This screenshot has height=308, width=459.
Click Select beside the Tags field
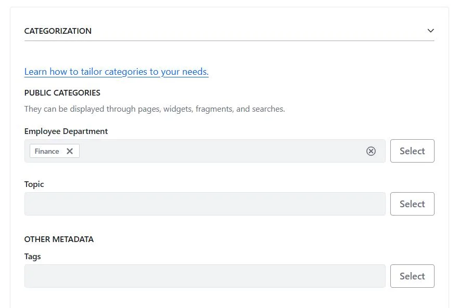412,276
